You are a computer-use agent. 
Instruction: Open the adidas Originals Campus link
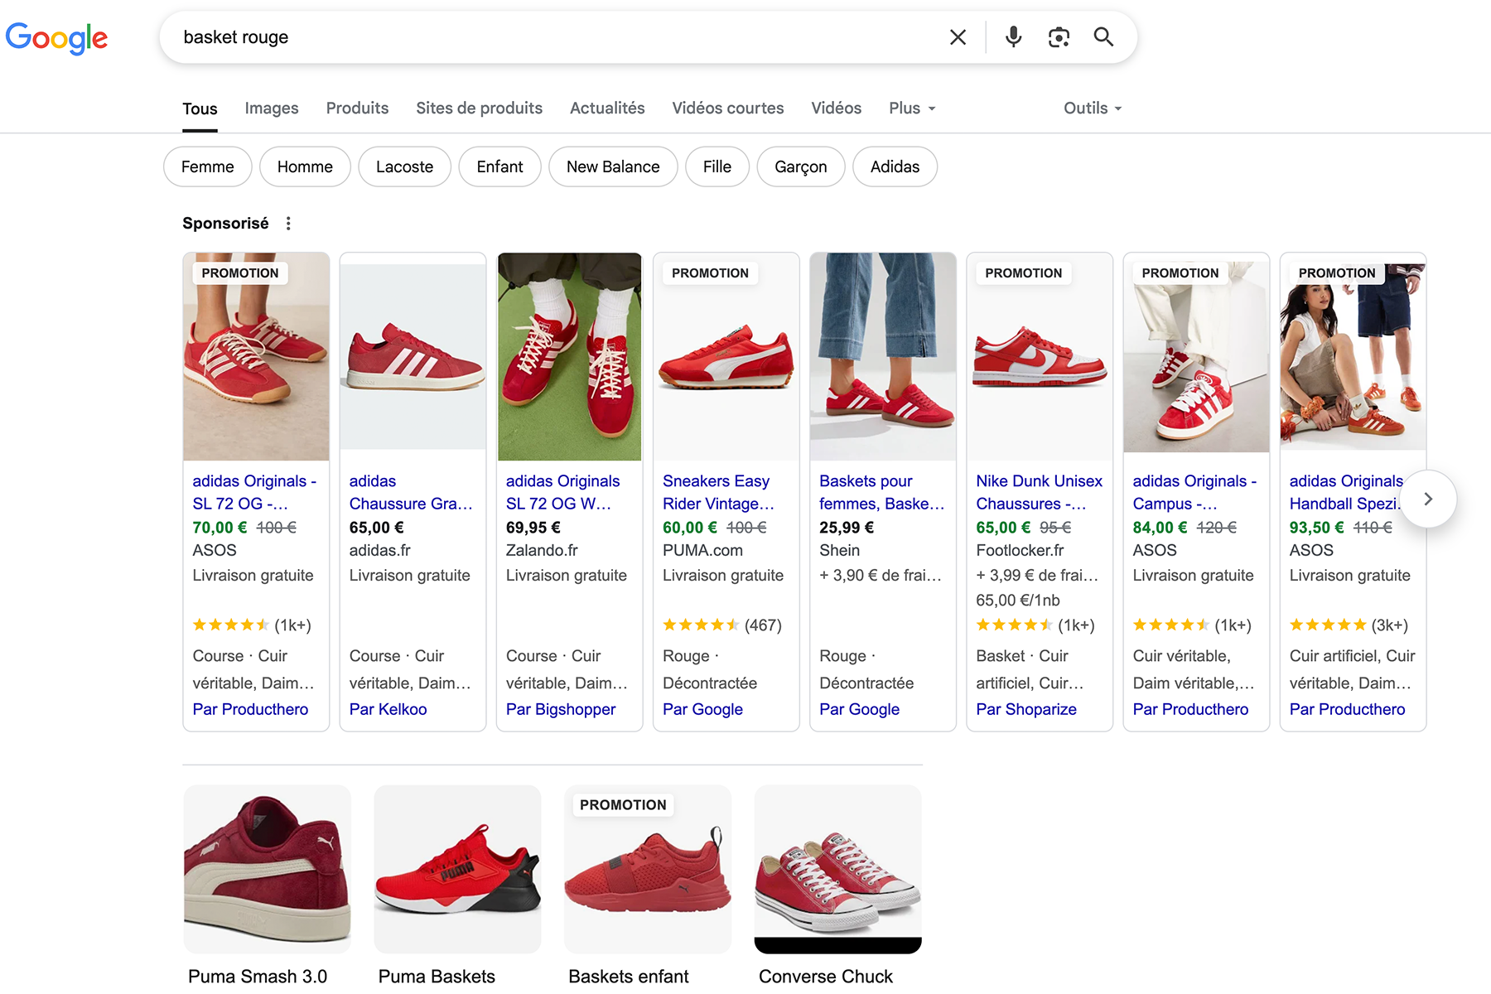pos(1194,492)
